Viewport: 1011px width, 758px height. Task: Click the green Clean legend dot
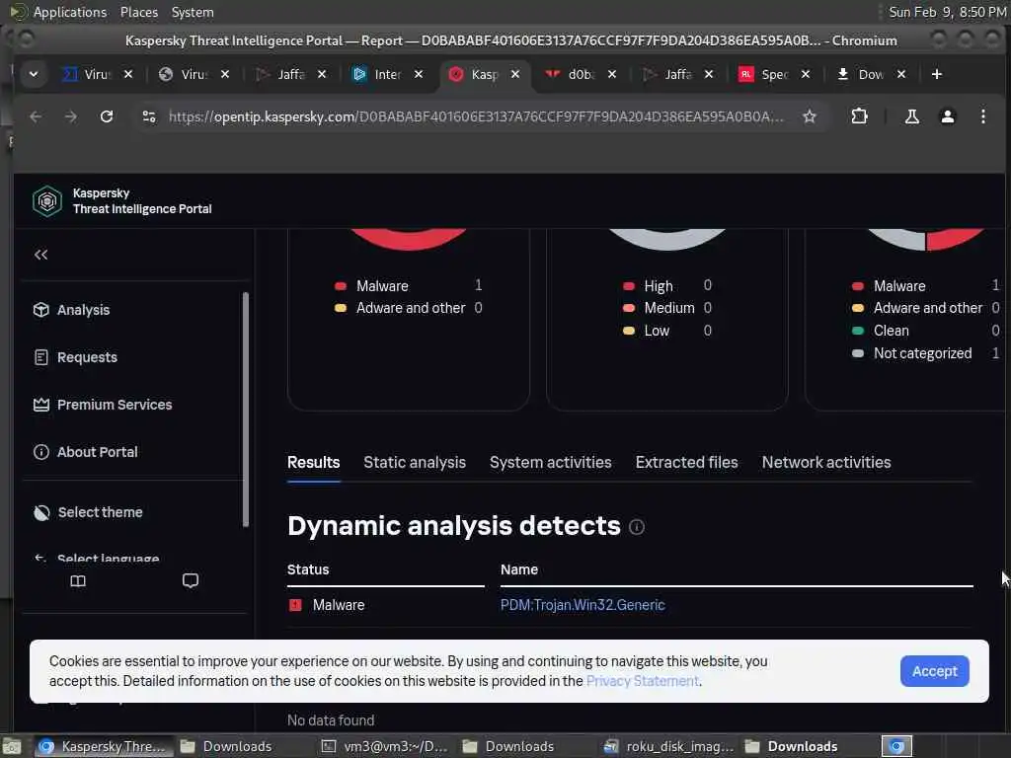point(858,331)
